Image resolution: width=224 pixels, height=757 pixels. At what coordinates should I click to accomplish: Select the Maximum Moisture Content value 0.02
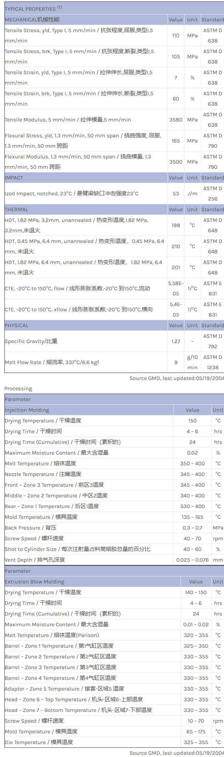(x=192, y=453)
